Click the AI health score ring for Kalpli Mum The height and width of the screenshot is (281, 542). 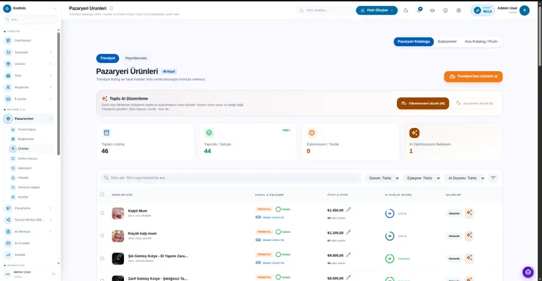point(390,213)
